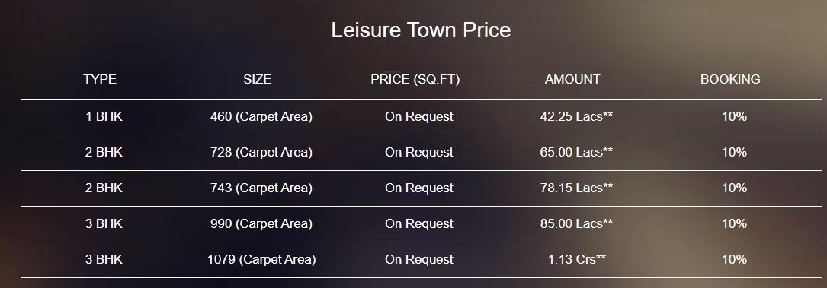
Task: Select the 85.00 Lacs** amount
Action: [576, 224]
